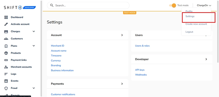Select the Plans bookmark icon
Viewport: 219px width, 97px height.
click(x=6, y=46)
